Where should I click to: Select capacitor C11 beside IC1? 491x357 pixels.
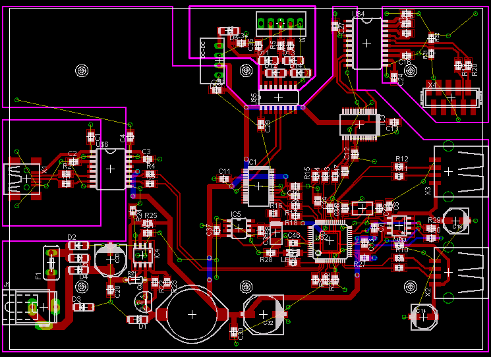pos(224,179)
